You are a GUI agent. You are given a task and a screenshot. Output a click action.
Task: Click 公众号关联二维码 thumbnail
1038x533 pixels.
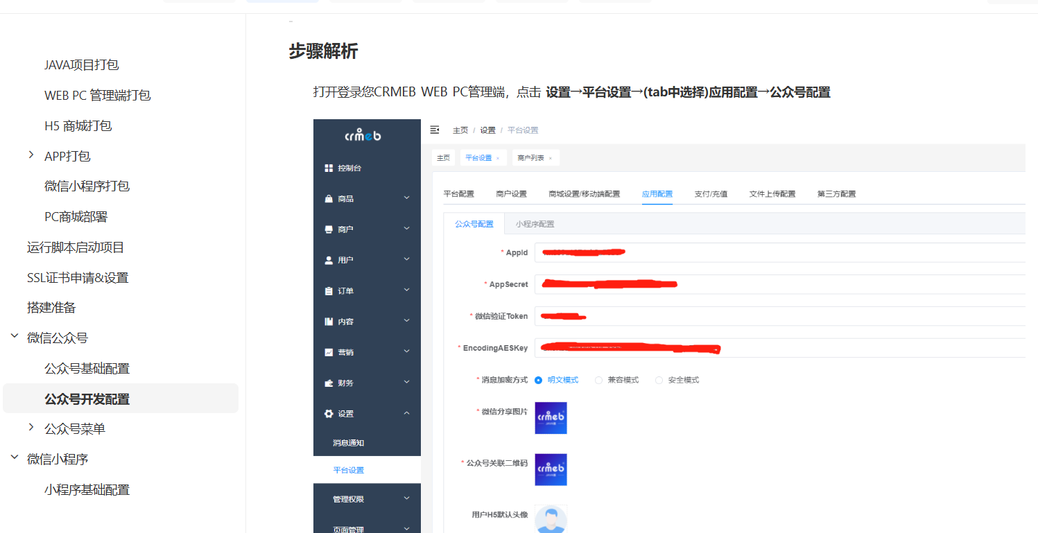551,470
